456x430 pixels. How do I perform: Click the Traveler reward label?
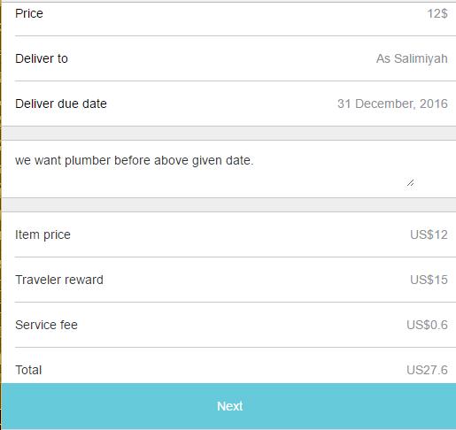point(59,280)
